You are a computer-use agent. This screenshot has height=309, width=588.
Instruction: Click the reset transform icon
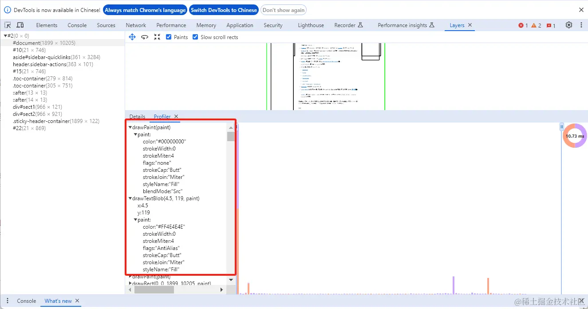pyautogui.click(x=157, y=37)
